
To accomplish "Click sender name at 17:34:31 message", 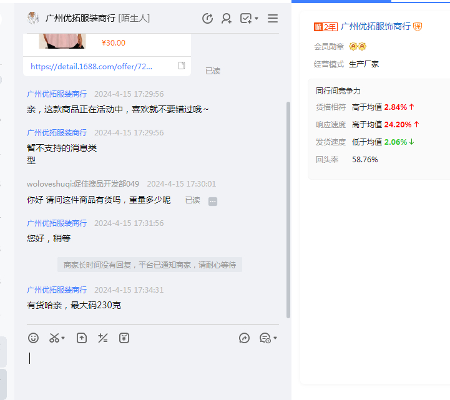I will (x=57, y=290).
